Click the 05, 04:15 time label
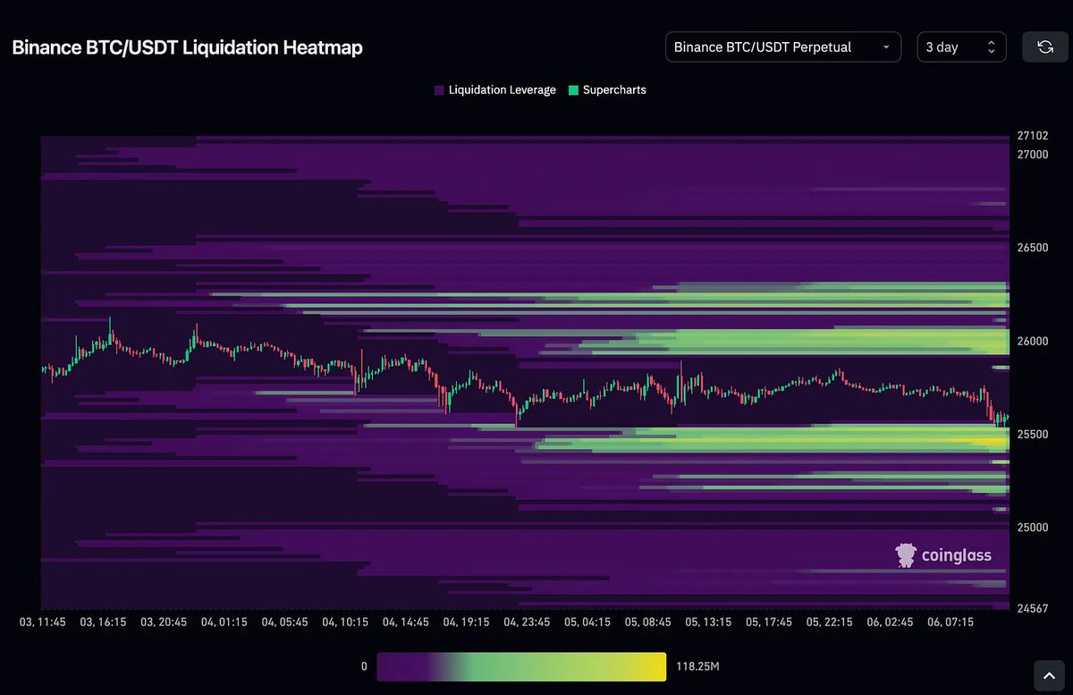Screen dimensions: 1073x695 (588, 622)
